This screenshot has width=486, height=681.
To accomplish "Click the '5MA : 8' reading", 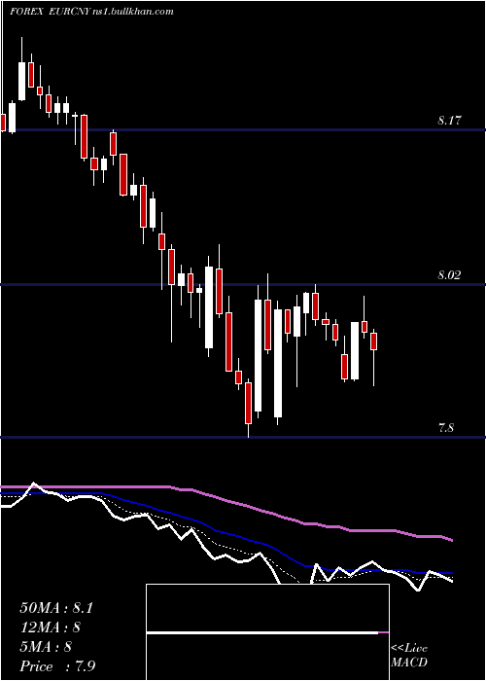I will tap(46, 647).
